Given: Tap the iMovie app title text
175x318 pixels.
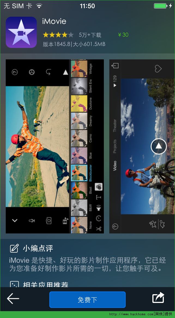Looking at the screenshot, I should 54,21.
